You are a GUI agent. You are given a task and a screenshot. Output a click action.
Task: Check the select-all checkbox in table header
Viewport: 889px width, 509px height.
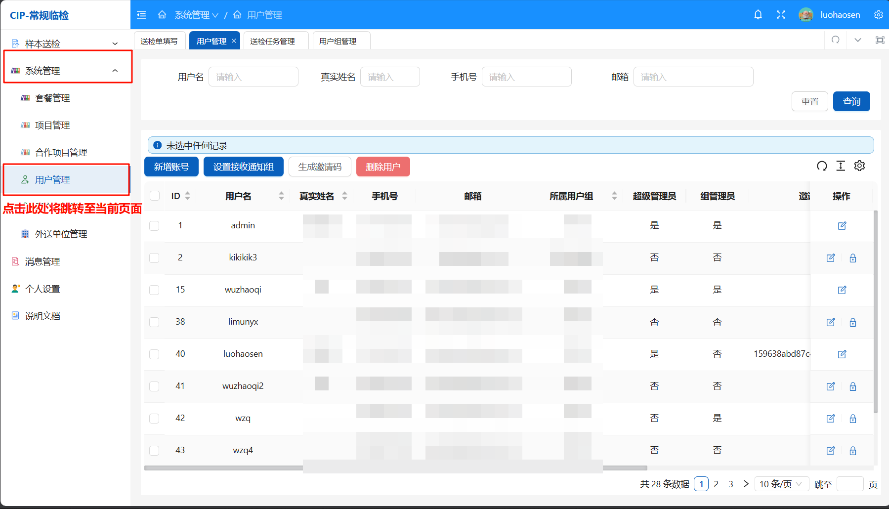coord(155,196)
